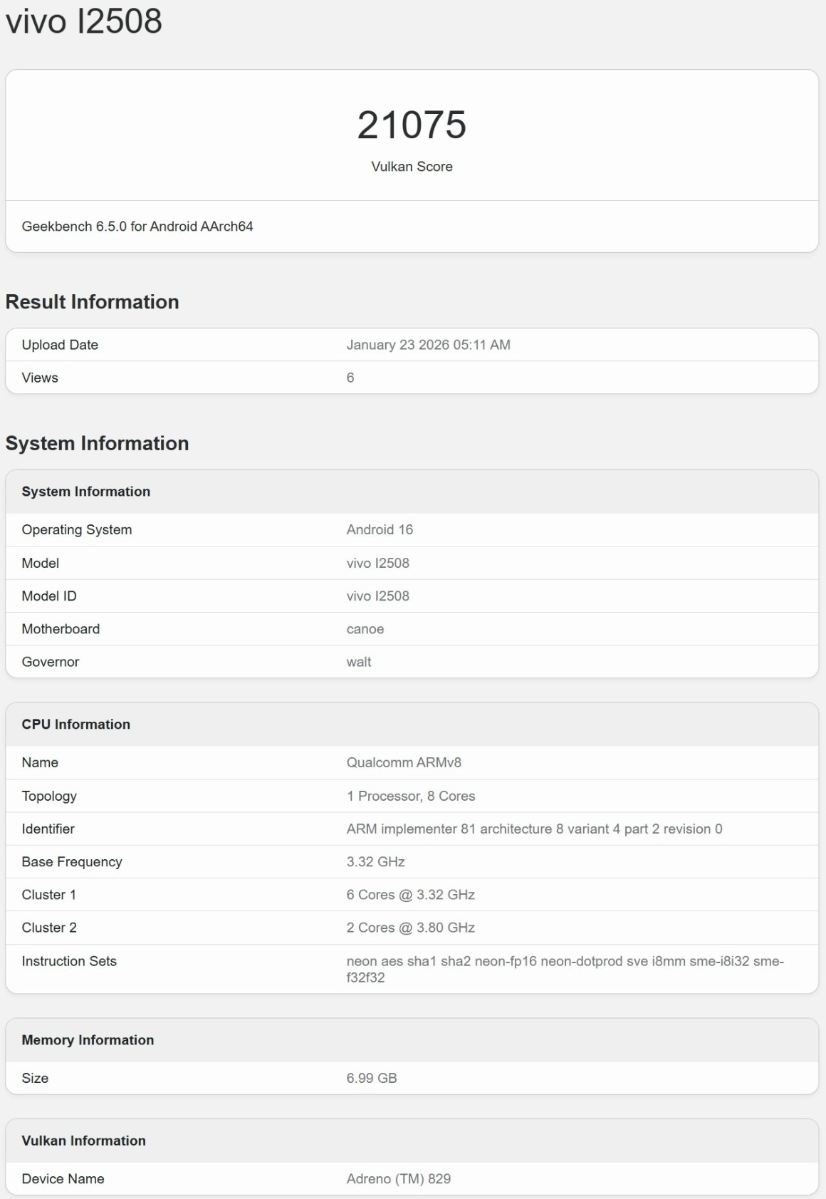The image size is (826, 1199).
Task: Click the Result Information heading
Action: (92, 302)
